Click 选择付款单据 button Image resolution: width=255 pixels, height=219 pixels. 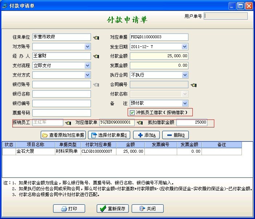pos(109,135)
